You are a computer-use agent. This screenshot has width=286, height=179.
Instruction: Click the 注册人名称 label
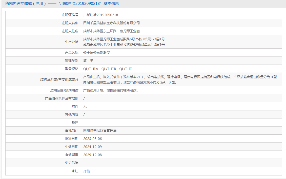tap(70, 23)
